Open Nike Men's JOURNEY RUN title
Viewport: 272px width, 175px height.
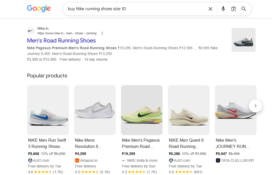pos(233,143)
